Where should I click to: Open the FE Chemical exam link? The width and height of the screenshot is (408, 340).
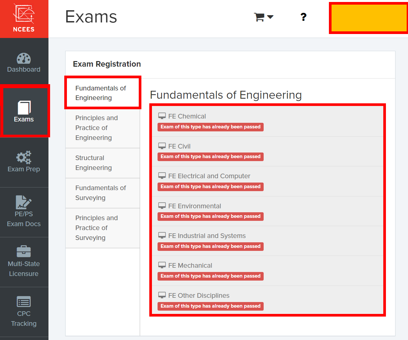click(x=187, y=116)
